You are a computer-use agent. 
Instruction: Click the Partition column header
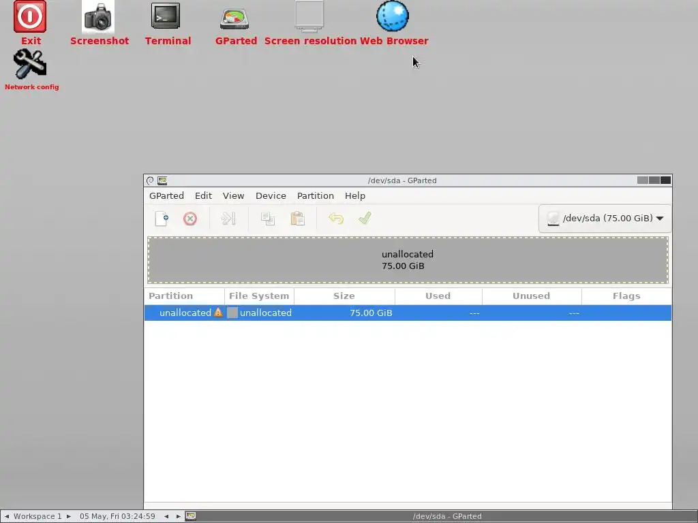[184, 296]
